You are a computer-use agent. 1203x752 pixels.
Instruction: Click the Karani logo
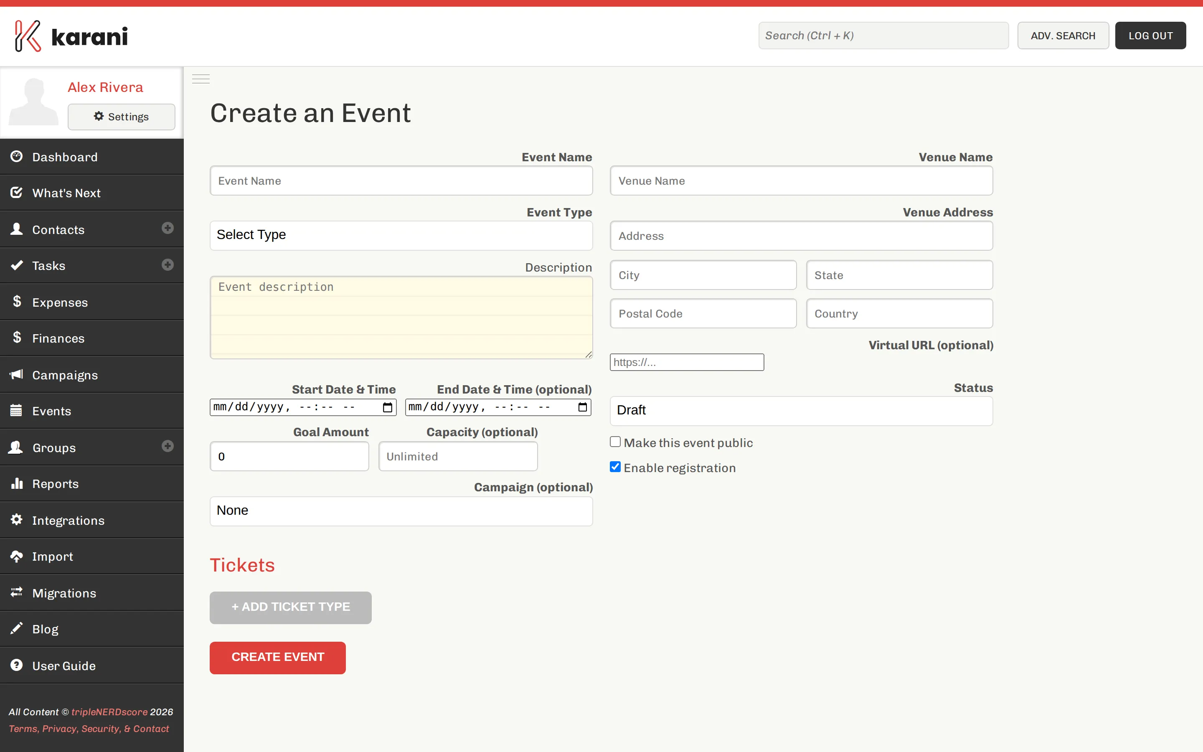click(x=71, y=36)
